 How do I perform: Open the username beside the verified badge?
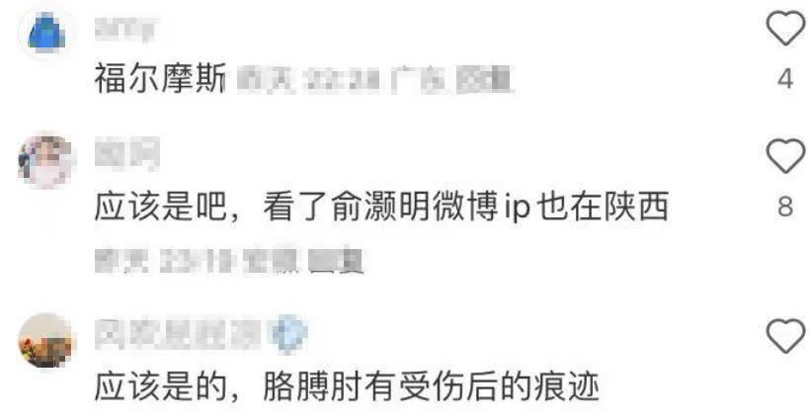[178, 336]
